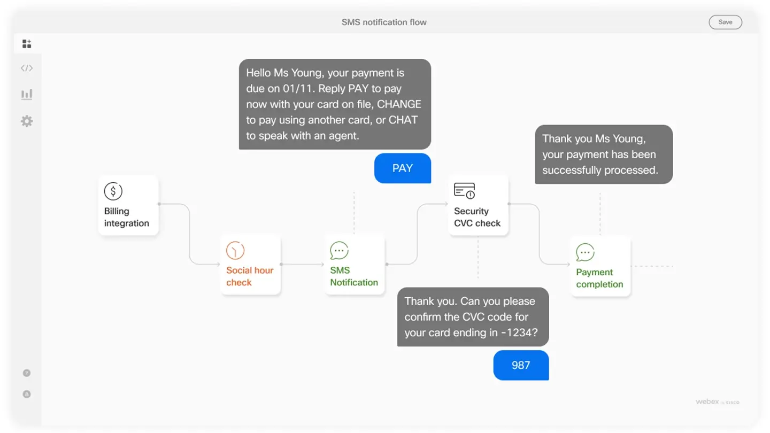
Task: Click the blue 987 reply bubble
Action: coord(520,366)
